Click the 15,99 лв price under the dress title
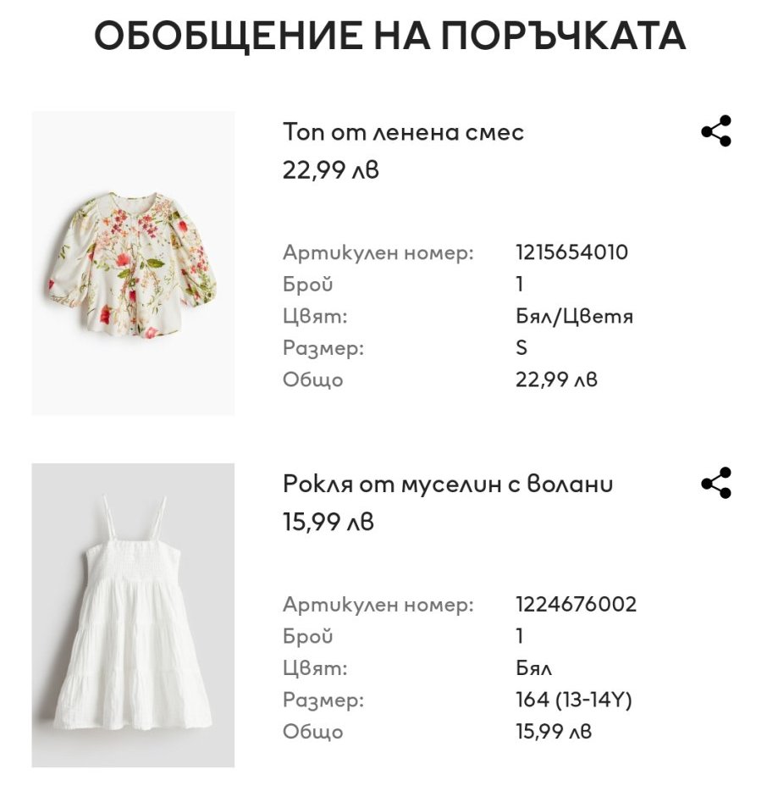This screenshot has width=778, height=797. pos(328,523)
